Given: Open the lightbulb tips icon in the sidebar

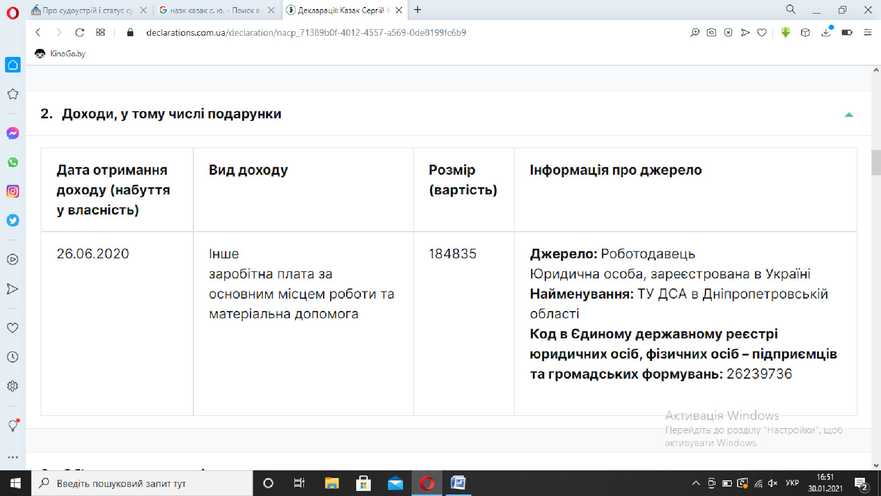Looking at the screenshot, I should (14, 426).
